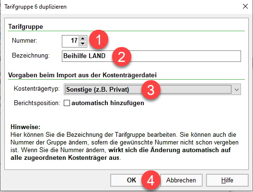Open the Hilfe help button

tap(227, 180)
